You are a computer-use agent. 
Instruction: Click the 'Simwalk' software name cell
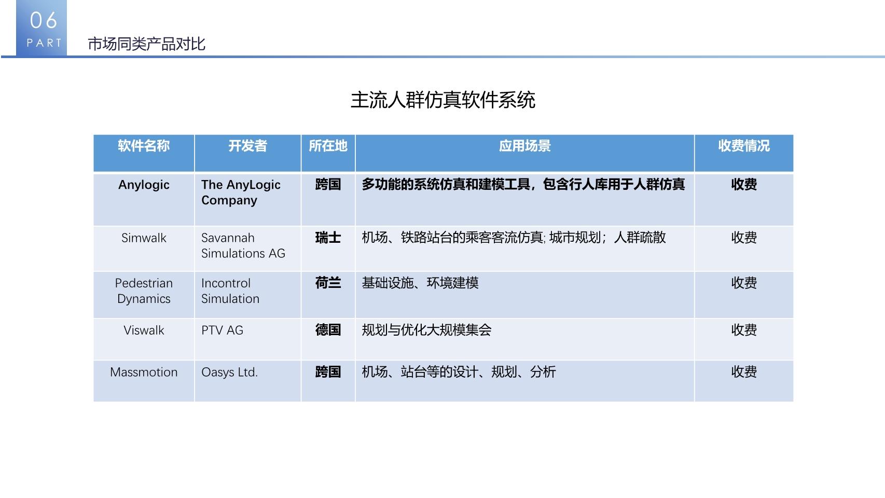[x=144, y=248]
